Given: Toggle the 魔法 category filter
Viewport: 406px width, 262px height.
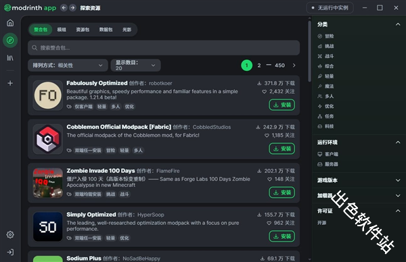Looking at the screenshot, I should [x=325, y=86].
